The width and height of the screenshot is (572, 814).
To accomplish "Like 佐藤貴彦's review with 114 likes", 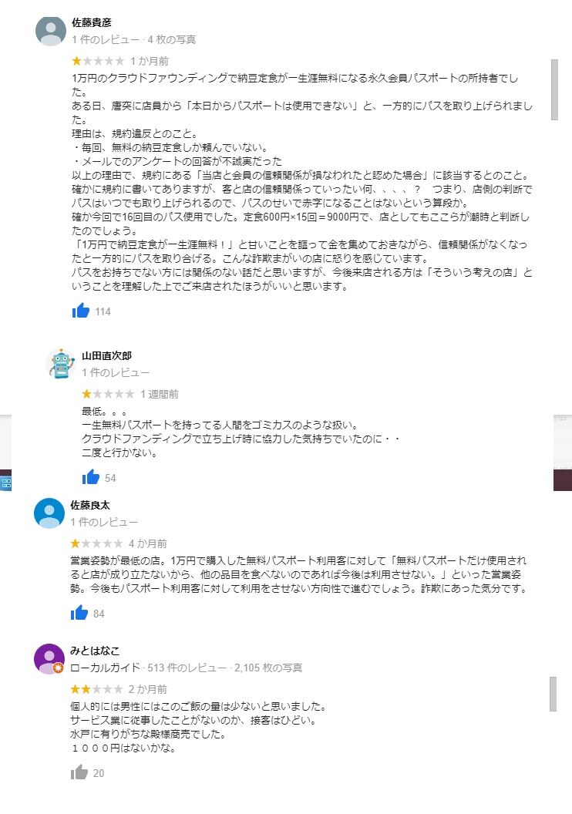I will pos(80,311).
